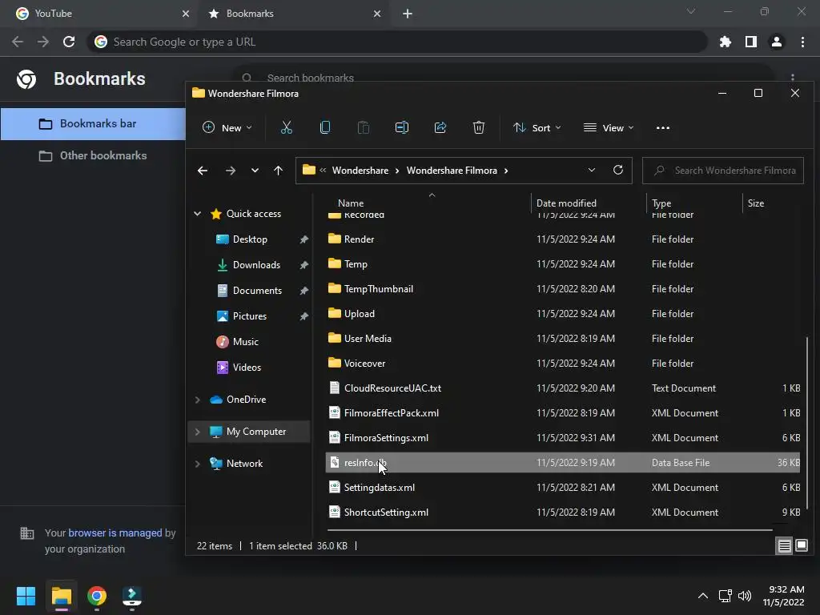
Task: Collapse Quick access tree
Action: [x=198, y=213]
